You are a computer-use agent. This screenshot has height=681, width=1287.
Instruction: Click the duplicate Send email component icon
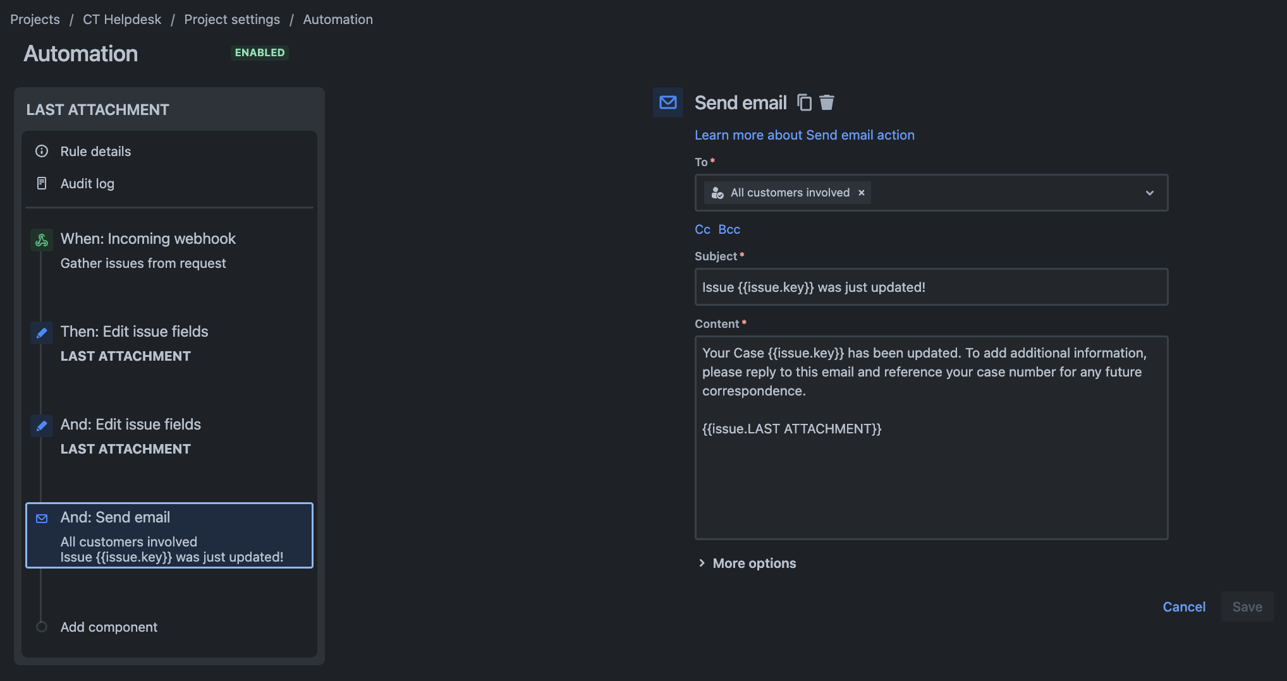[x=804, y=102]
